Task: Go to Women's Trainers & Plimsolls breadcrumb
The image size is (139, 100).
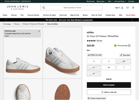Action: (x=33, y=24)
